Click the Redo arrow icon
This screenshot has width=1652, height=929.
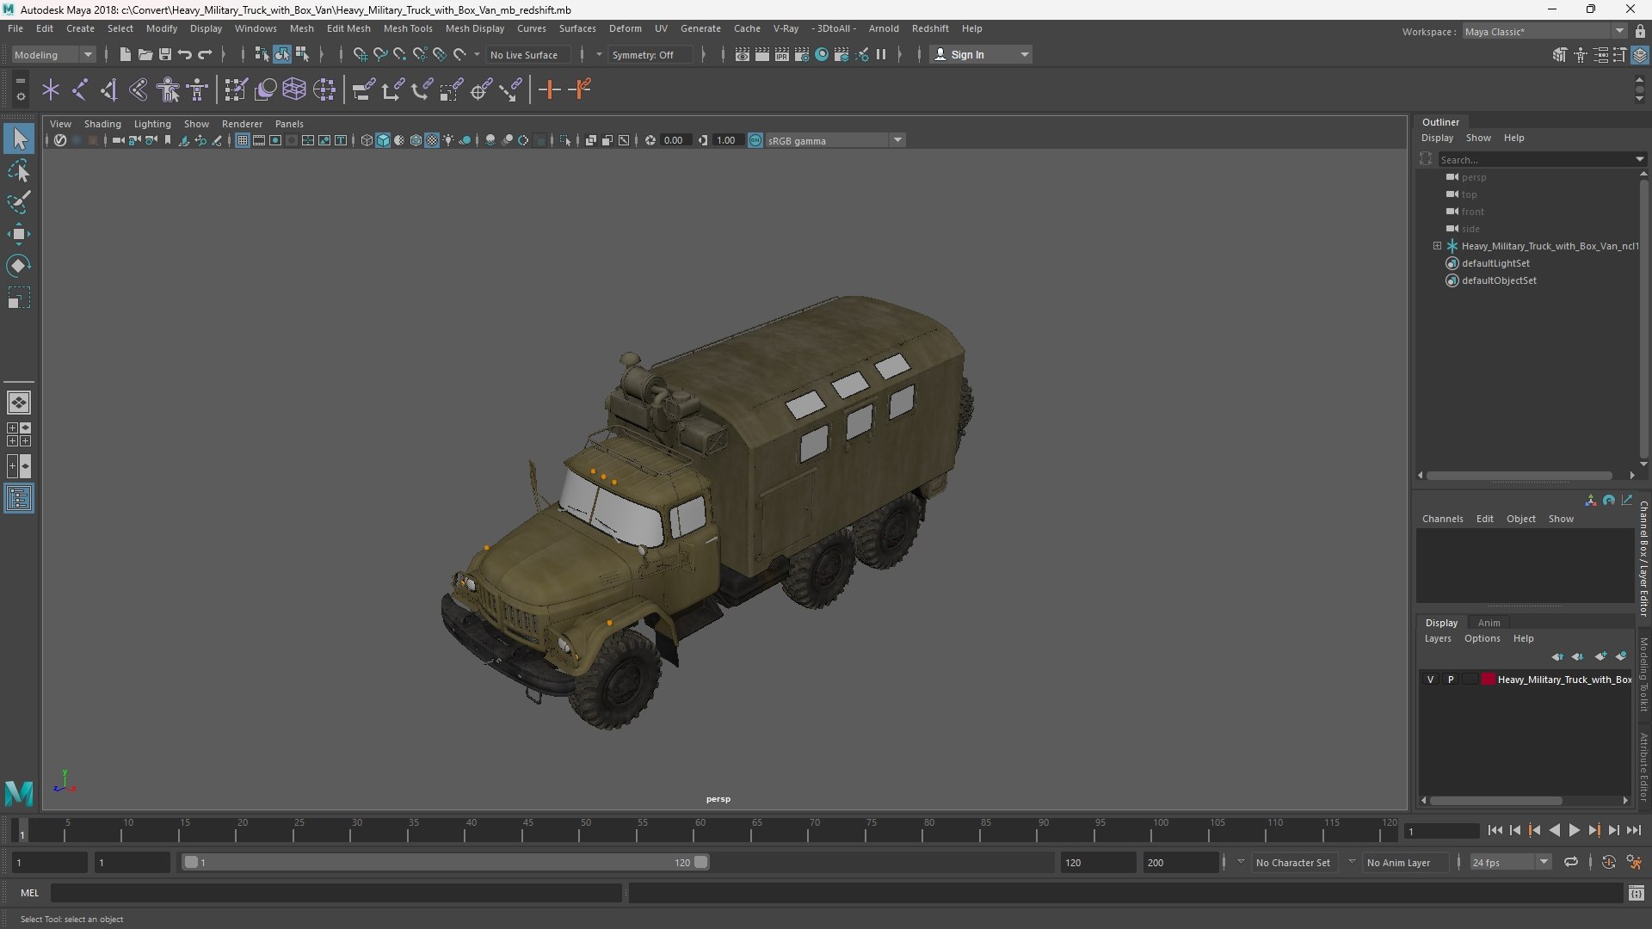pyautogui.click(x=205, y=54)
